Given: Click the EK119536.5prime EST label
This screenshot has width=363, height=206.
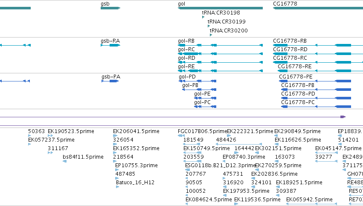Looking at the screenshot, I should pos(257,200).
